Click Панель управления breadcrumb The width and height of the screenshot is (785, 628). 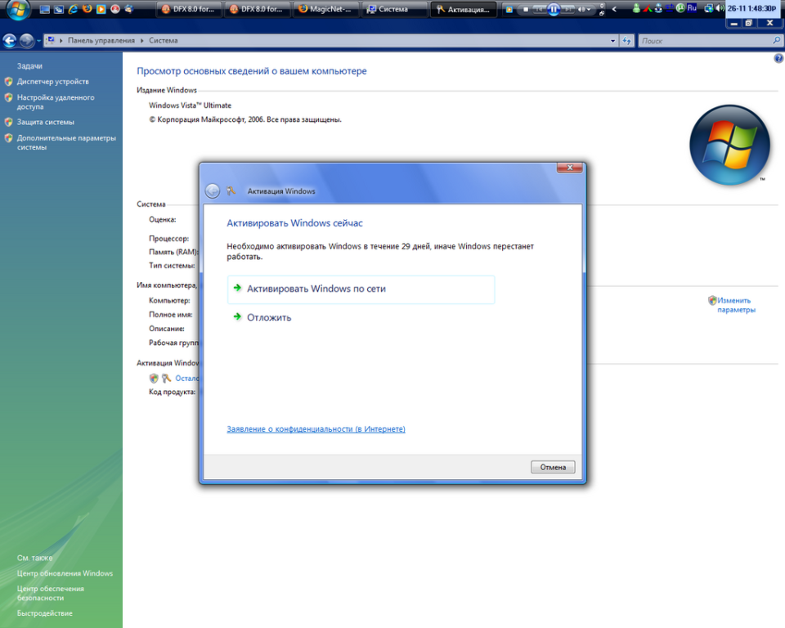tap(101, 41)
